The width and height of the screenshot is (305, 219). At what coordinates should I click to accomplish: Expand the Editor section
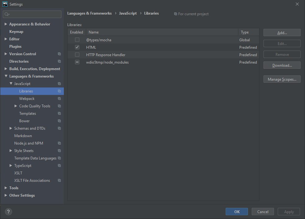[x=6, y=39]
